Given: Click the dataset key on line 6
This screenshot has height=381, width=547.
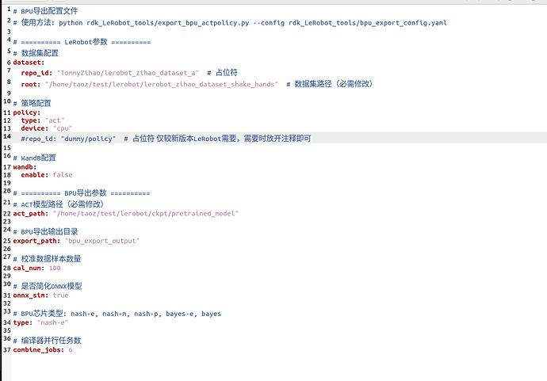Looking at the screenshot, I should (x=29, y=63).
